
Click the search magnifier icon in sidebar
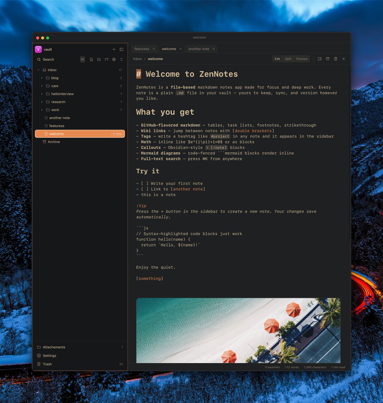click(39, 59)
